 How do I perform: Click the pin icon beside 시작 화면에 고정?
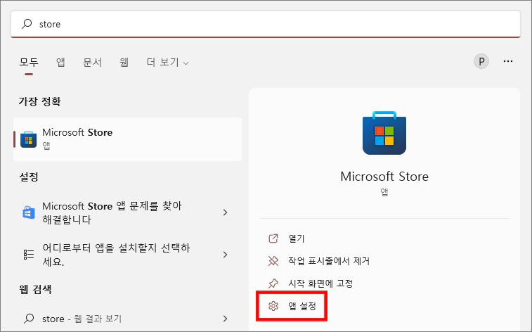pos(273,283)
